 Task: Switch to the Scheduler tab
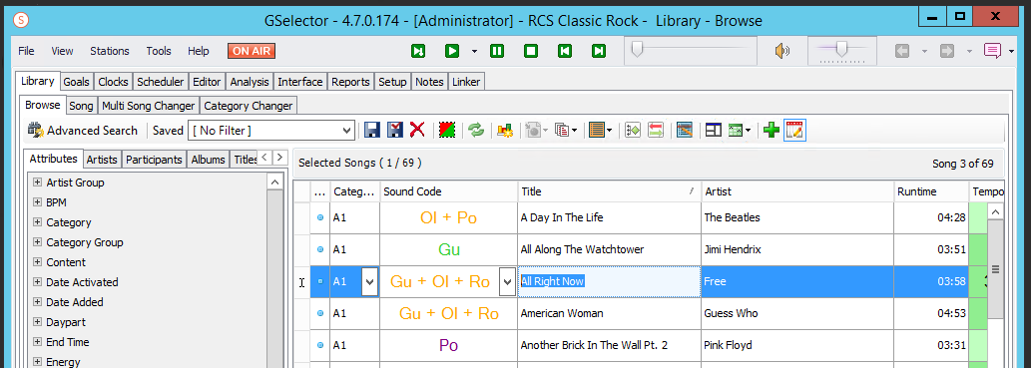[x=161, y=82]
